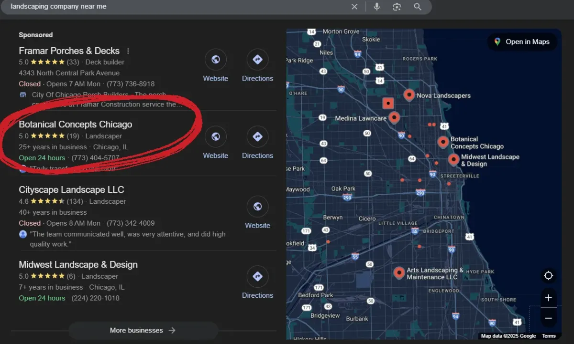Click "Open 24 hours" under Midwest Landscape & Design
The image size is (574, 344).
[42, 298]
